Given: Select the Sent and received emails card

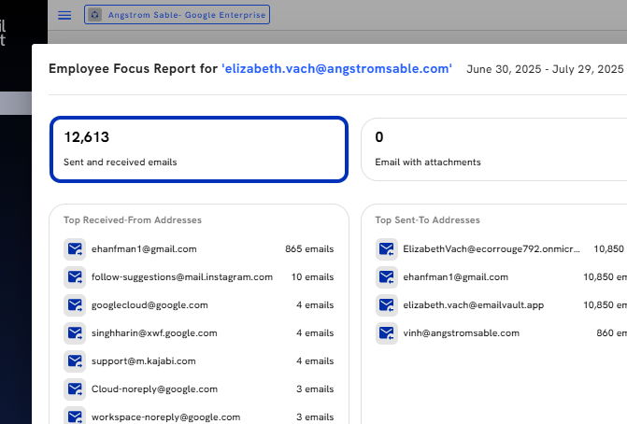Looking at the screenshot, I should pyautogui.click(x=199, y=149).
